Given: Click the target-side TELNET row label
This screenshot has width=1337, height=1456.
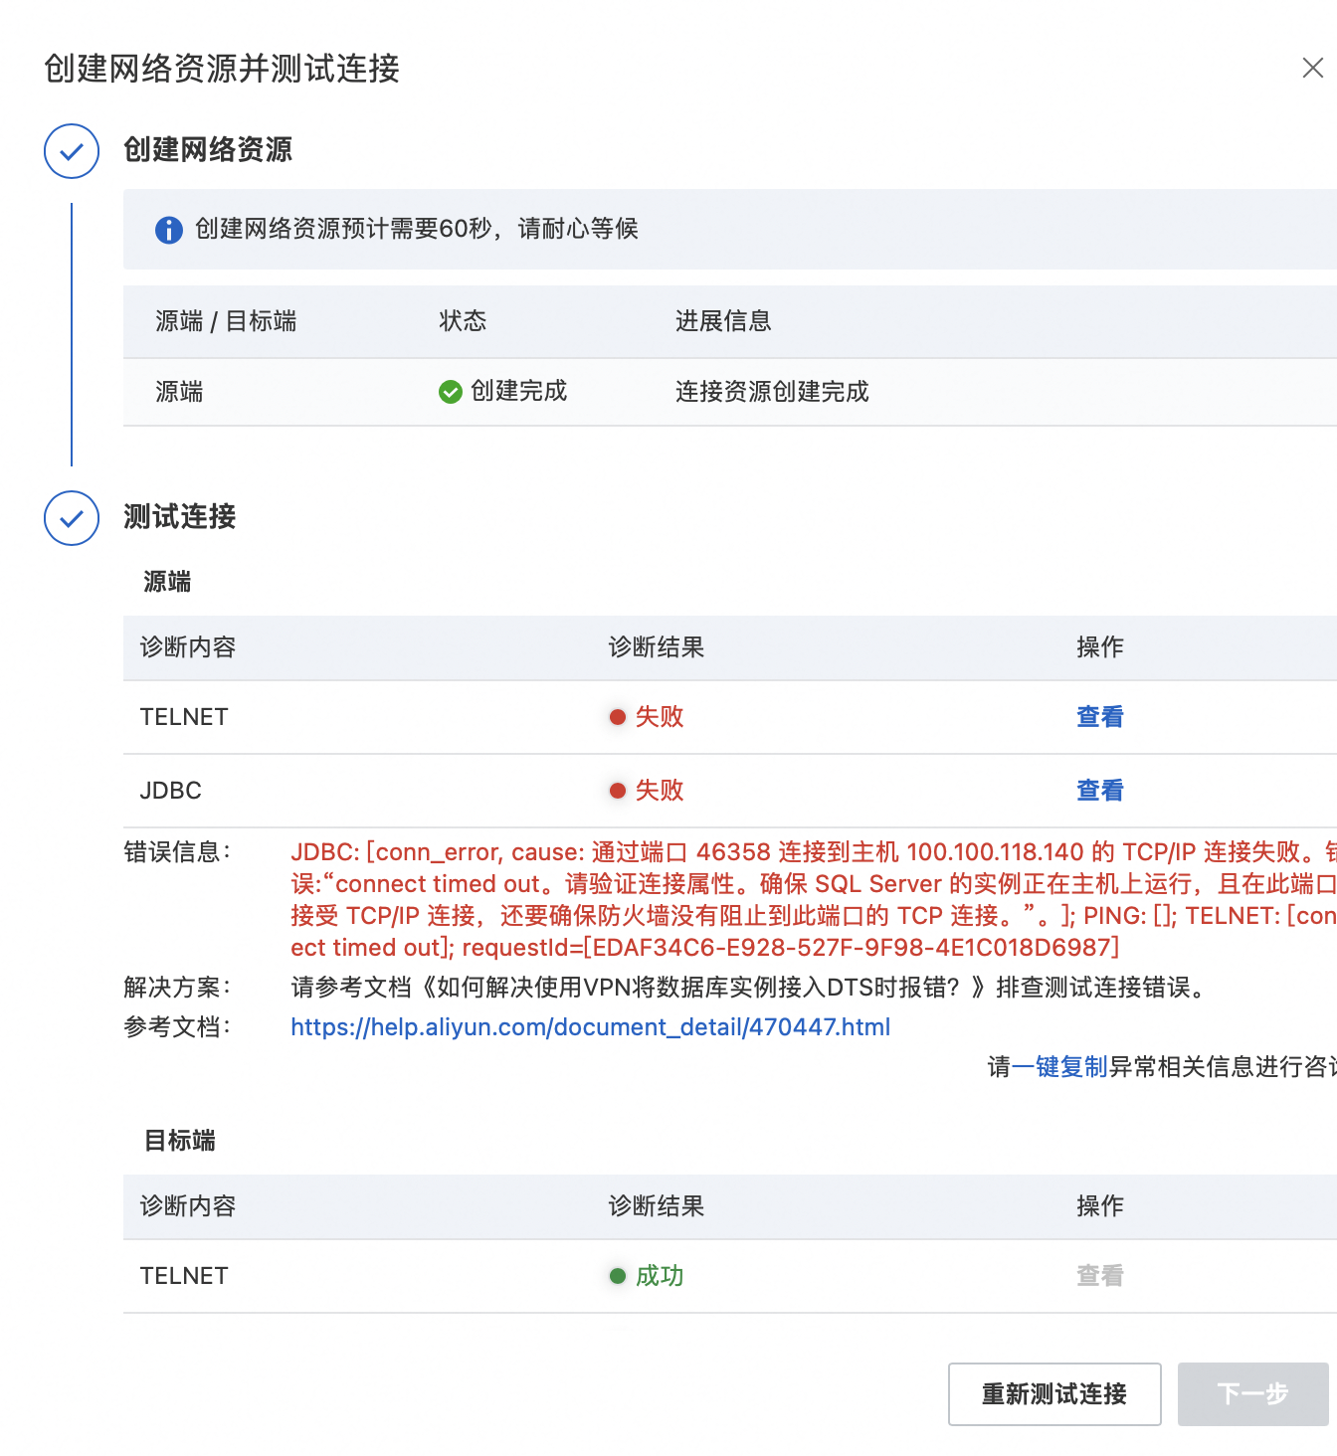Looking at the screenshot, I should (x=184, y=1276).
